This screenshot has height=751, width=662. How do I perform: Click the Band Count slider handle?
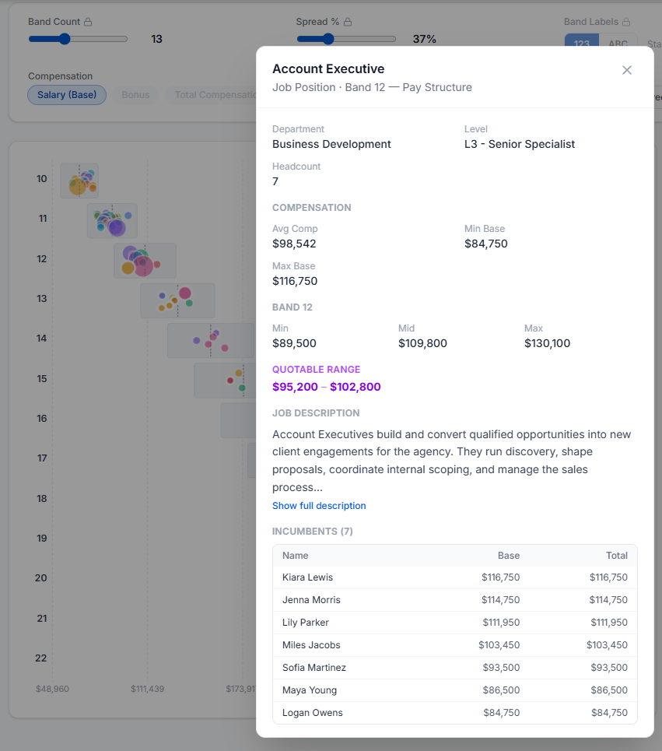click(x=65, y=38)
